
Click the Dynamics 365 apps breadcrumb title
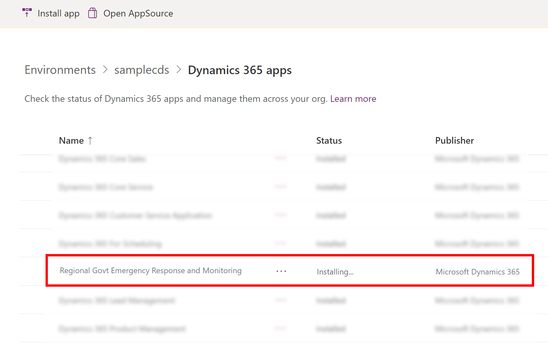coord(240,70)
